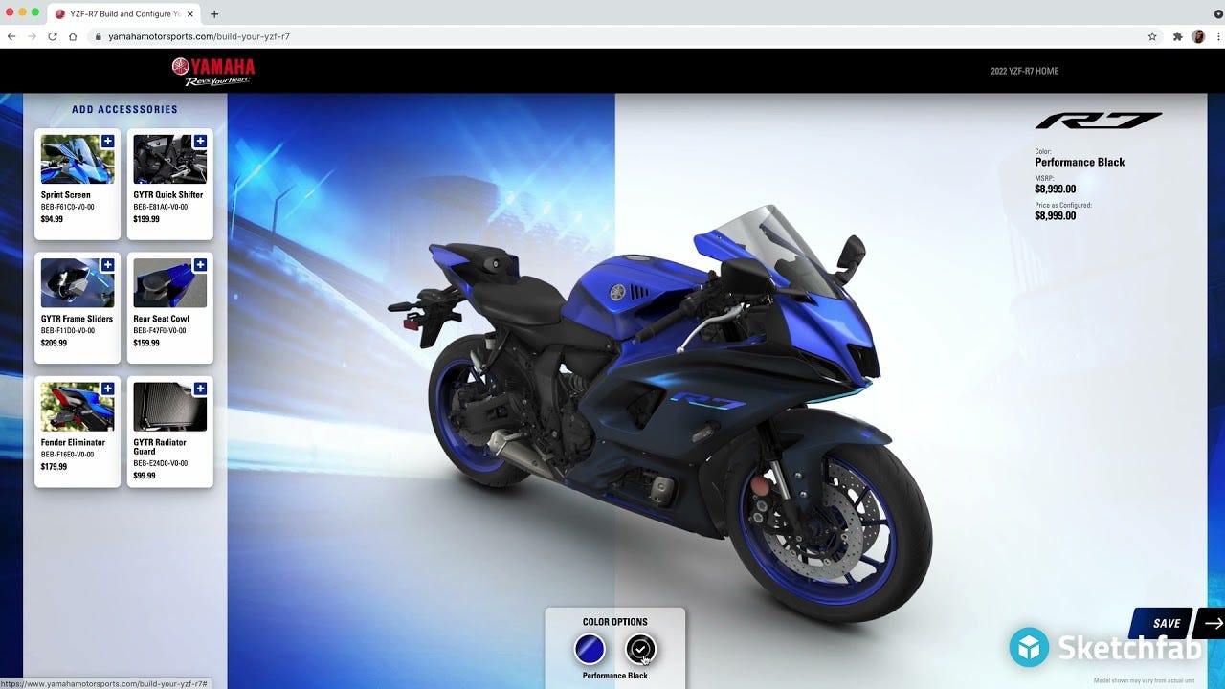Click the MSRP $8,999.00 value
The image size is (1225, 689).
click(1055, 189)
